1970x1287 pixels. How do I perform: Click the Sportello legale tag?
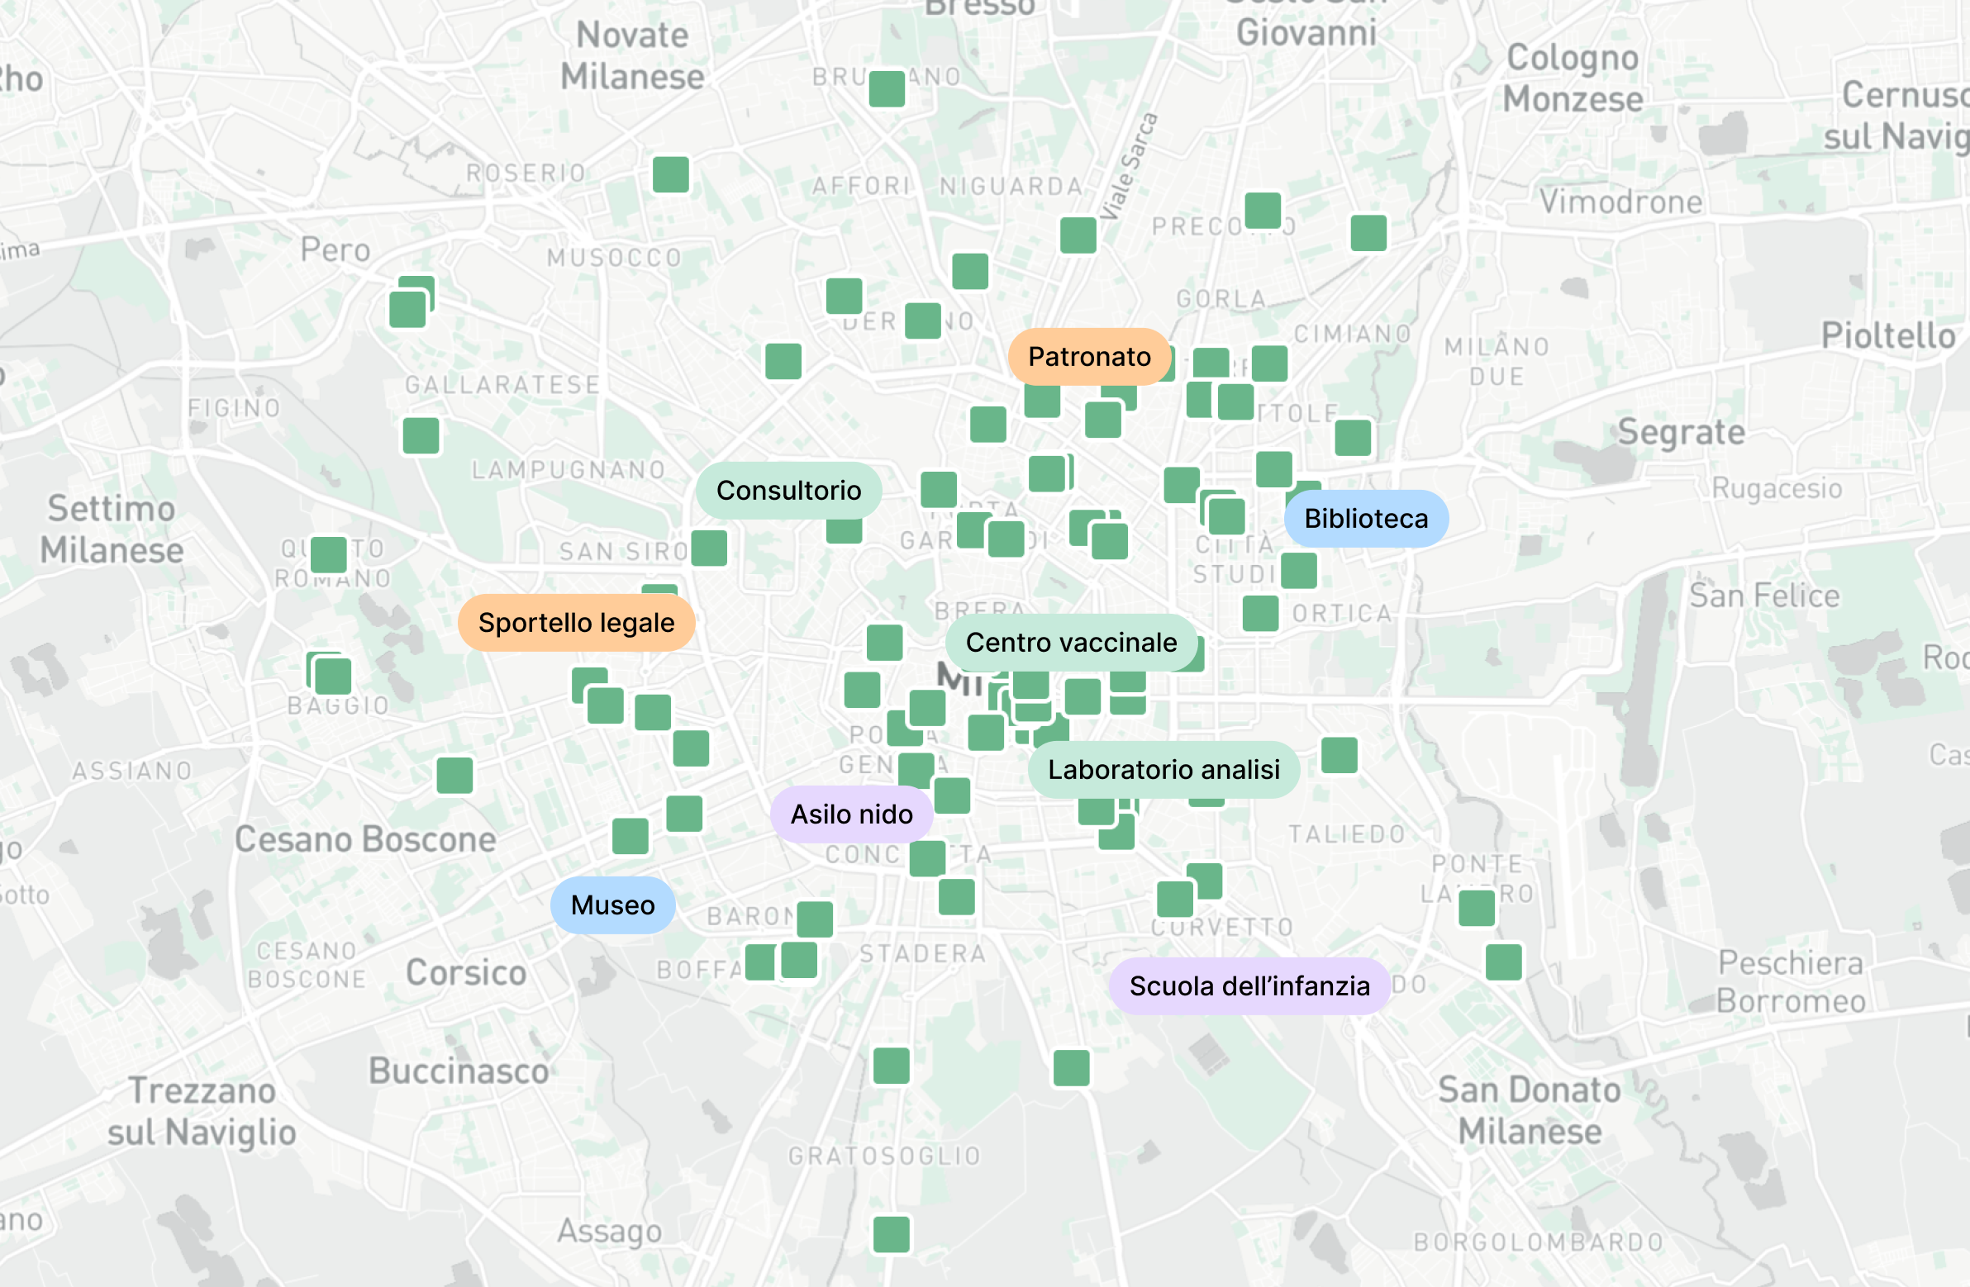(x=576, y=623)
